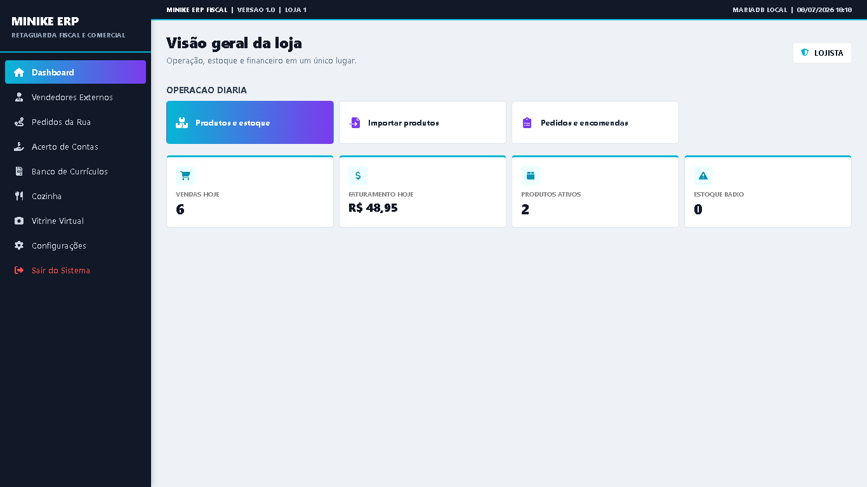Click the MINIKE ERP FISCAL top bar text

pos(197,10)
